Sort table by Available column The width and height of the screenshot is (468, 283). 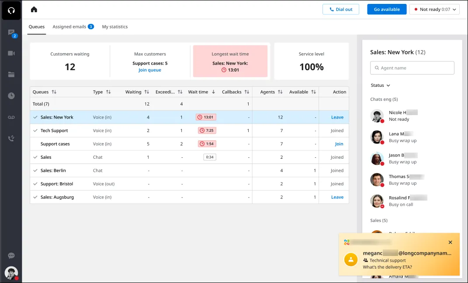[313, 92]
